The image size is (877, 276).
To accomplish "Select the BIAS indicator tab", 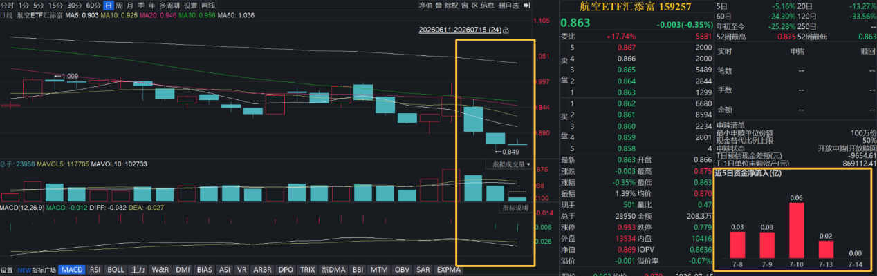I will [204, 270].
